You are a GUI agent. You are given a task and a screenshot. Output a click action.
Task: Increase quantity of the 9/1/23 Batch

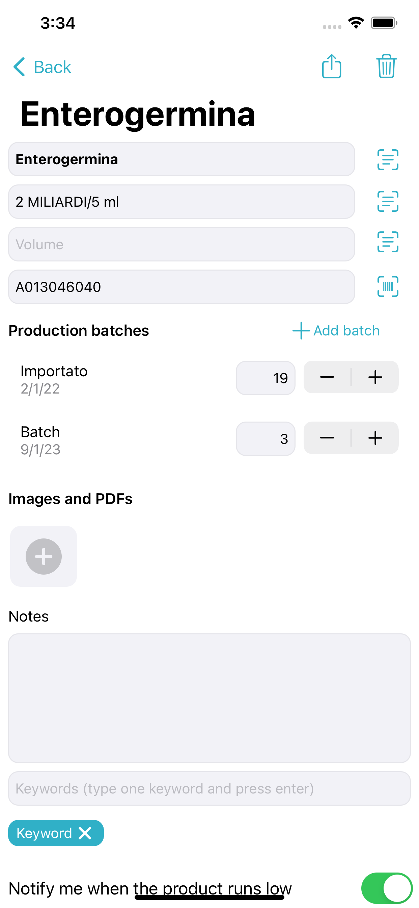375,438
